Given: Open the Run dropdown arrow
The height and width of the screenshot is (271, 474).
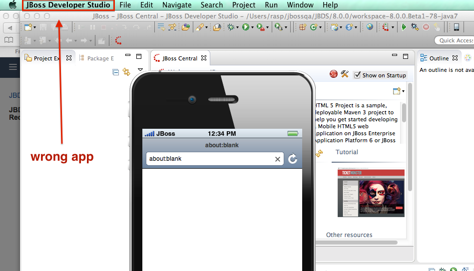Looking at the screenshot, I should click(252, 27).
